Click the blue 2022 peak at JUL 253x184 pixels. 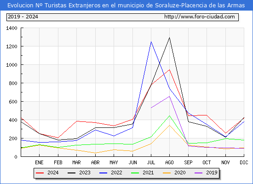tap(151, 42)
